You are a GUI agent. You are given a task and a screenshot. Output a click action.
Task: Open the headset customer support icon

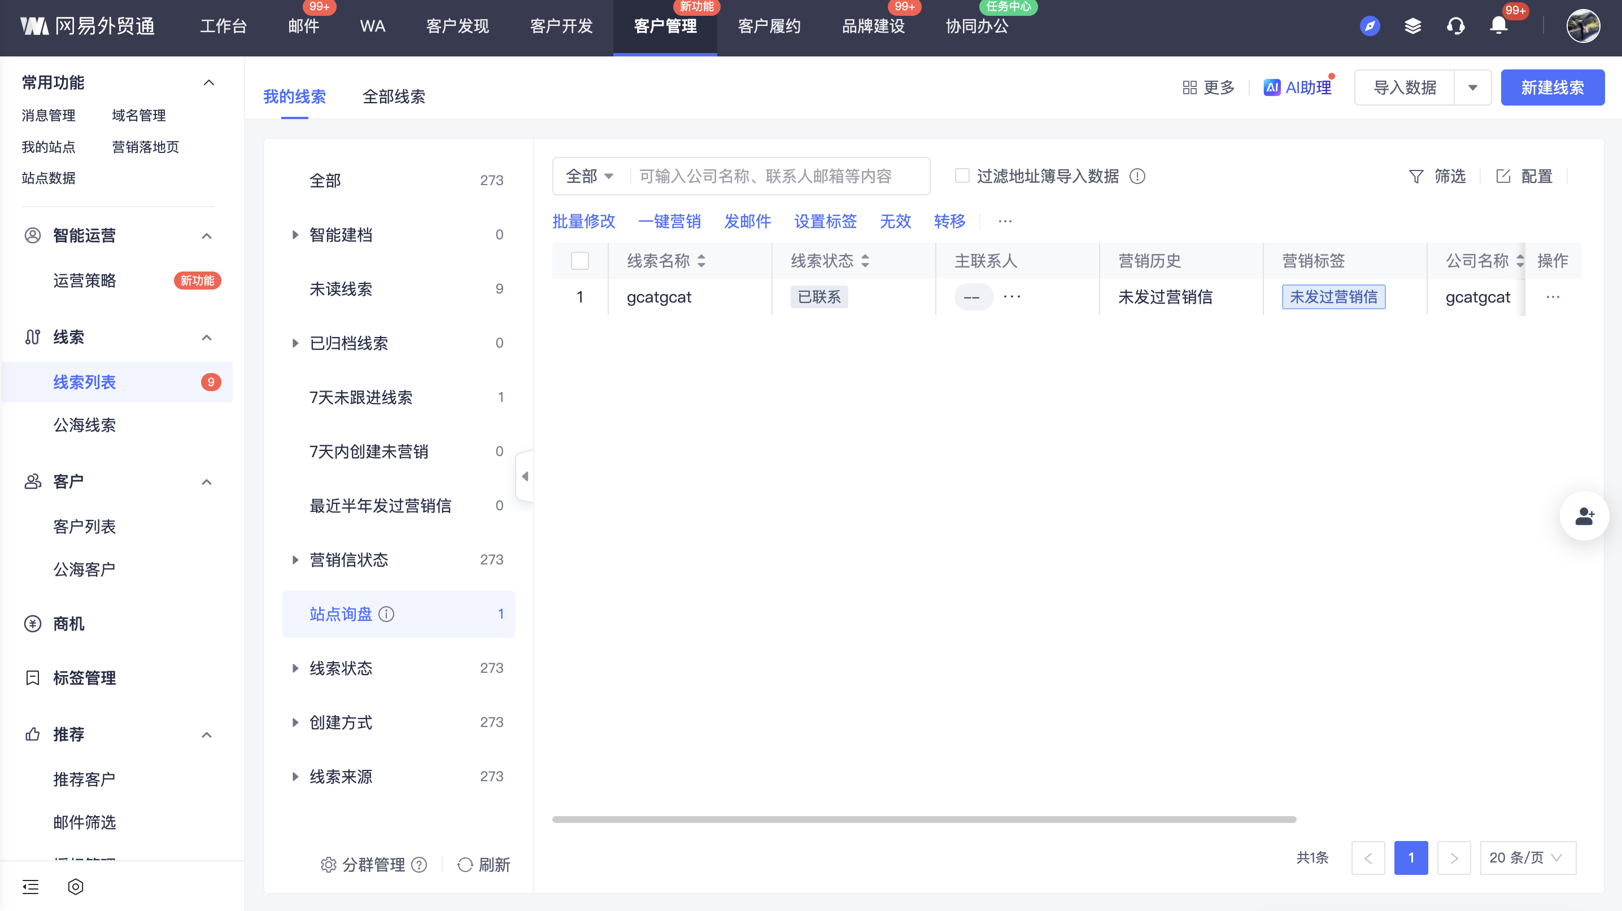point(1455,26)
